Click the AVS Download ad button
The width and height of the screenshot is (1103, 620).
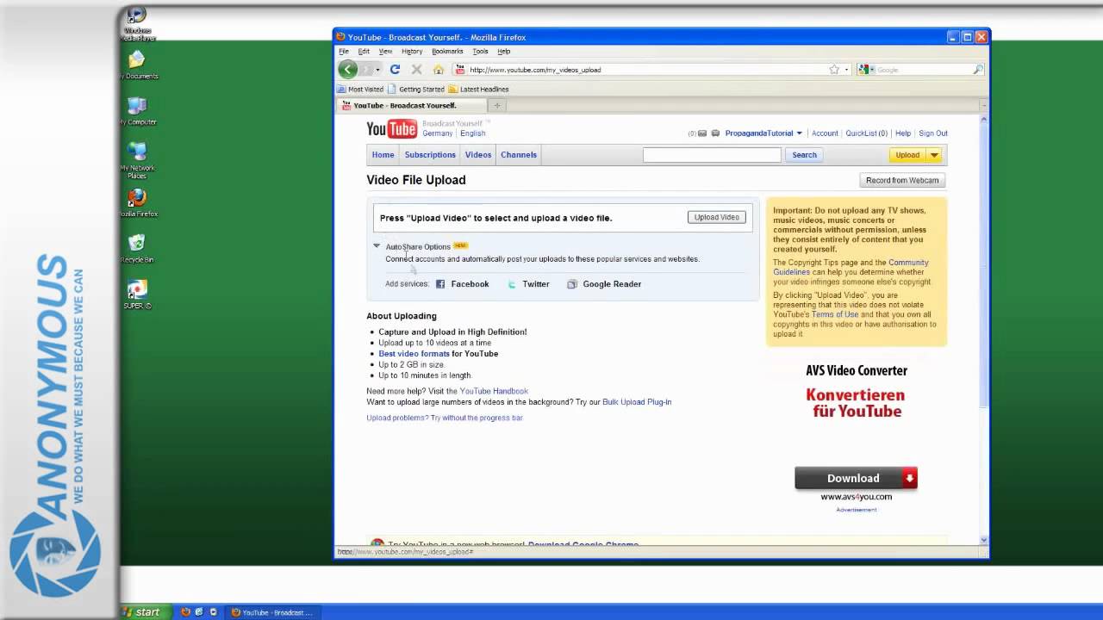point(856,478)
